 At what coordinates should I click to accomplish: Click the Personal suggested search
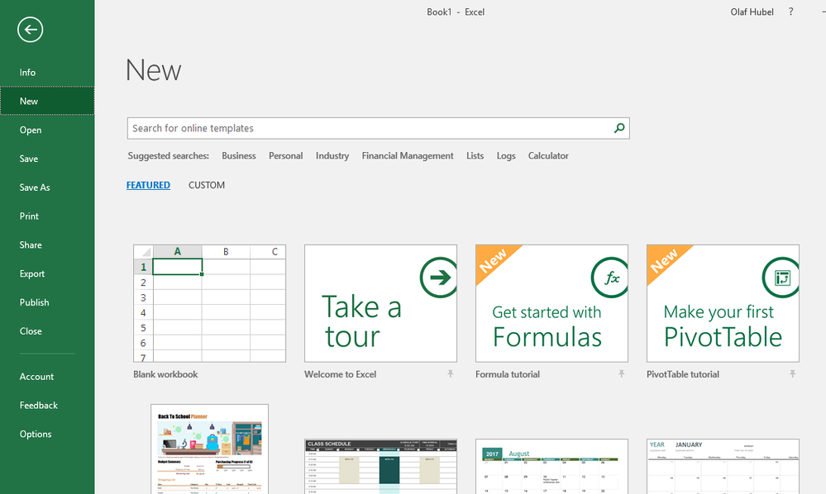point(285,156)
